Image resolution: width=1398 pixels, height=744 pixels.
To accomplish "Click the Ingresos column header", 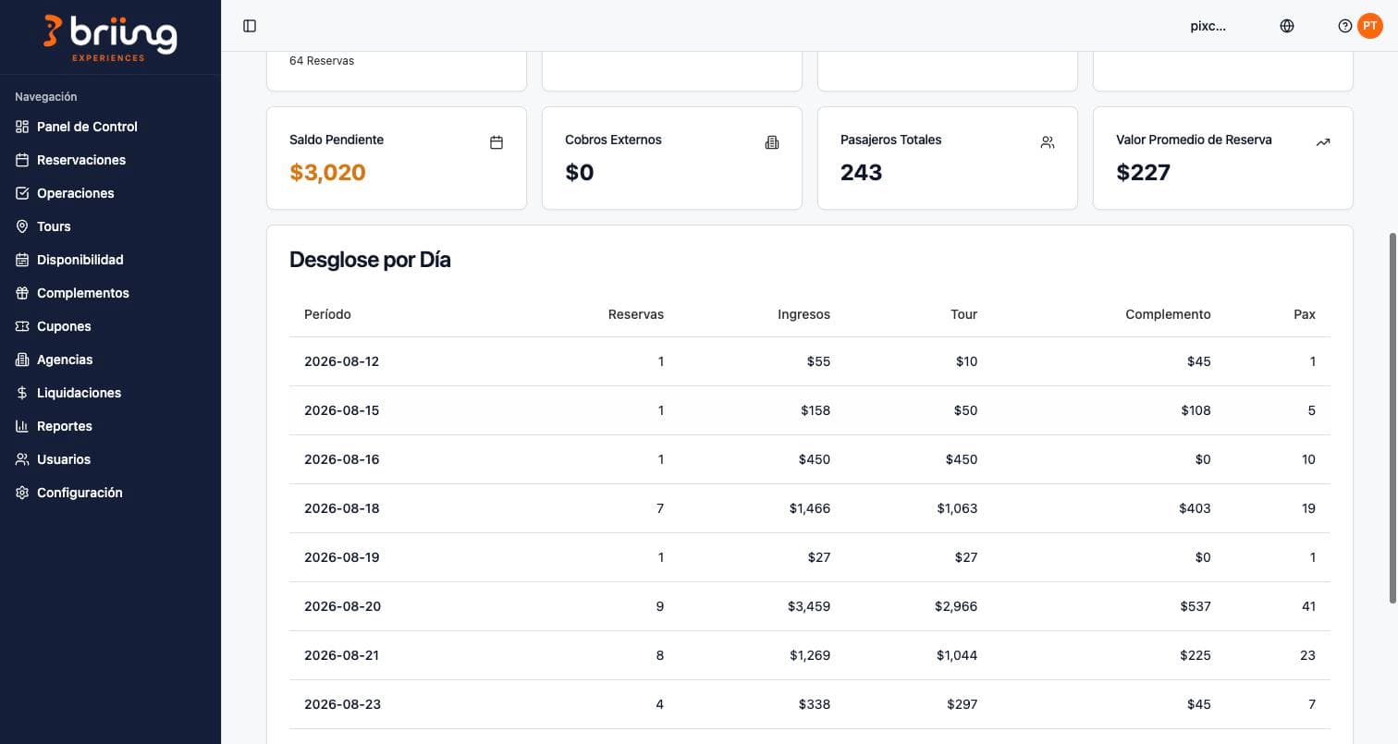I will 803,314.
